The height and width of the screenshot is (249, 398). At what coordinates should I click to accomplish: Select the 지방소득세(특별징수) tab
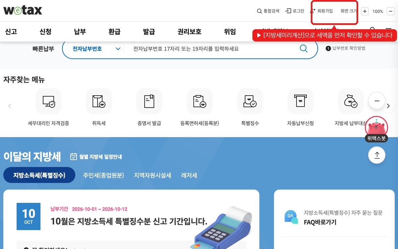point(39,175)
